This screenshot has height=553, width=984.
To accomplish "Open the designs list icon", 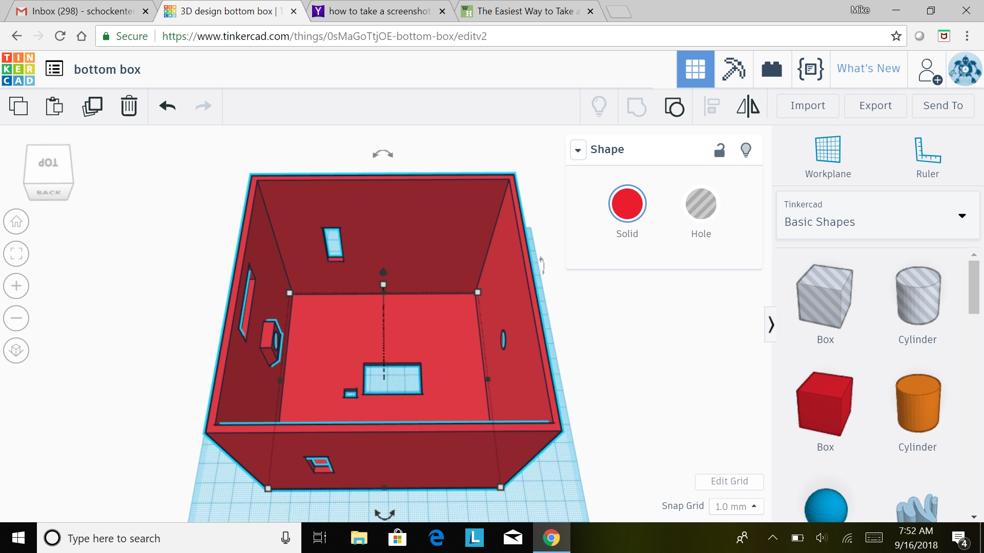I will 54,69.
